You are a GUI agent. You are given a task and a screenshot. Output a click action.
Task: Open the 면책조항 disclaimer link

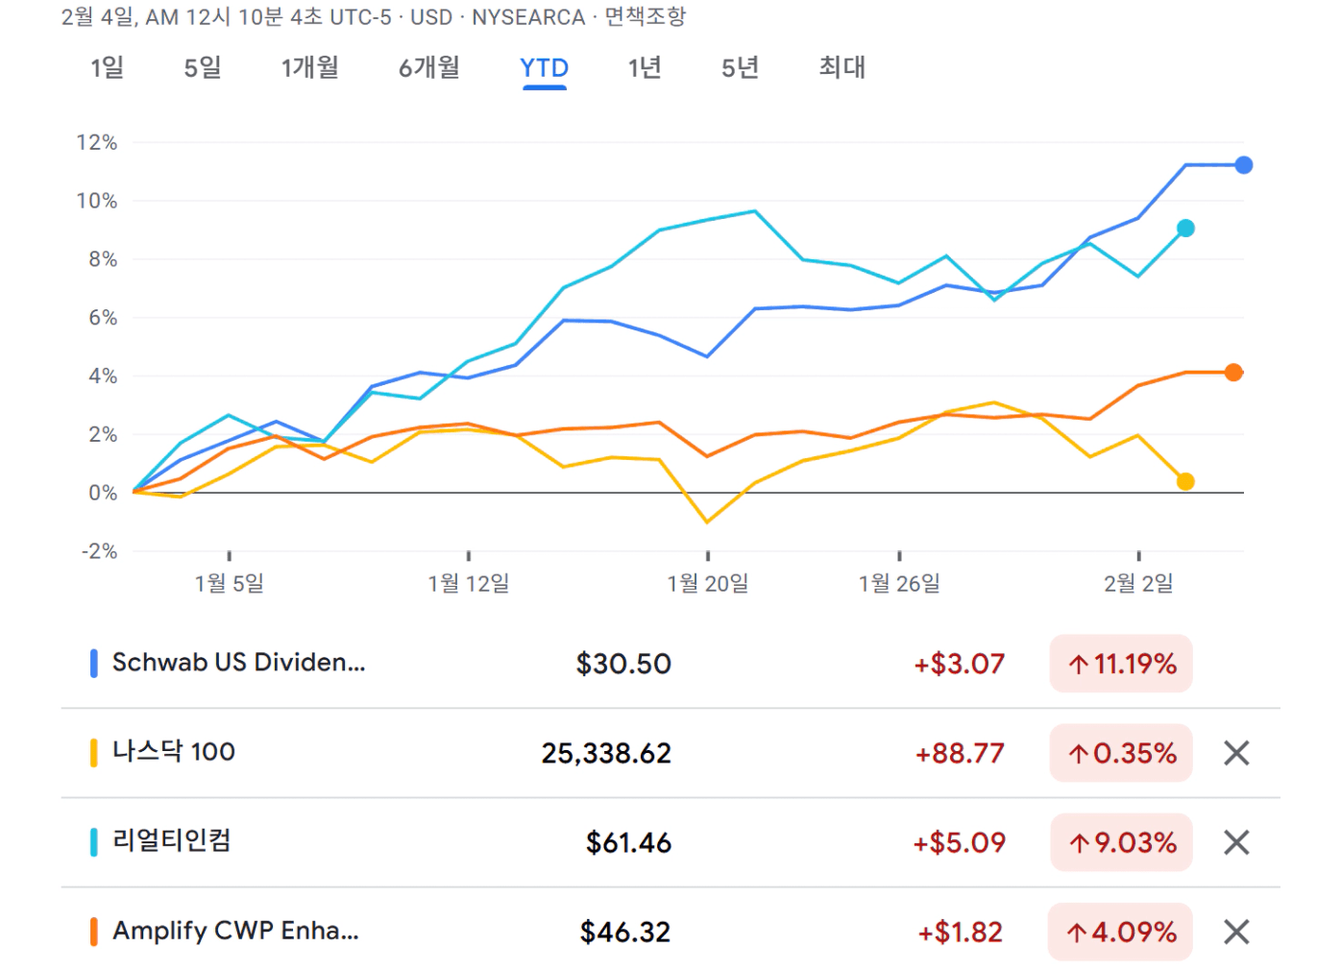(x=645, y=17)
